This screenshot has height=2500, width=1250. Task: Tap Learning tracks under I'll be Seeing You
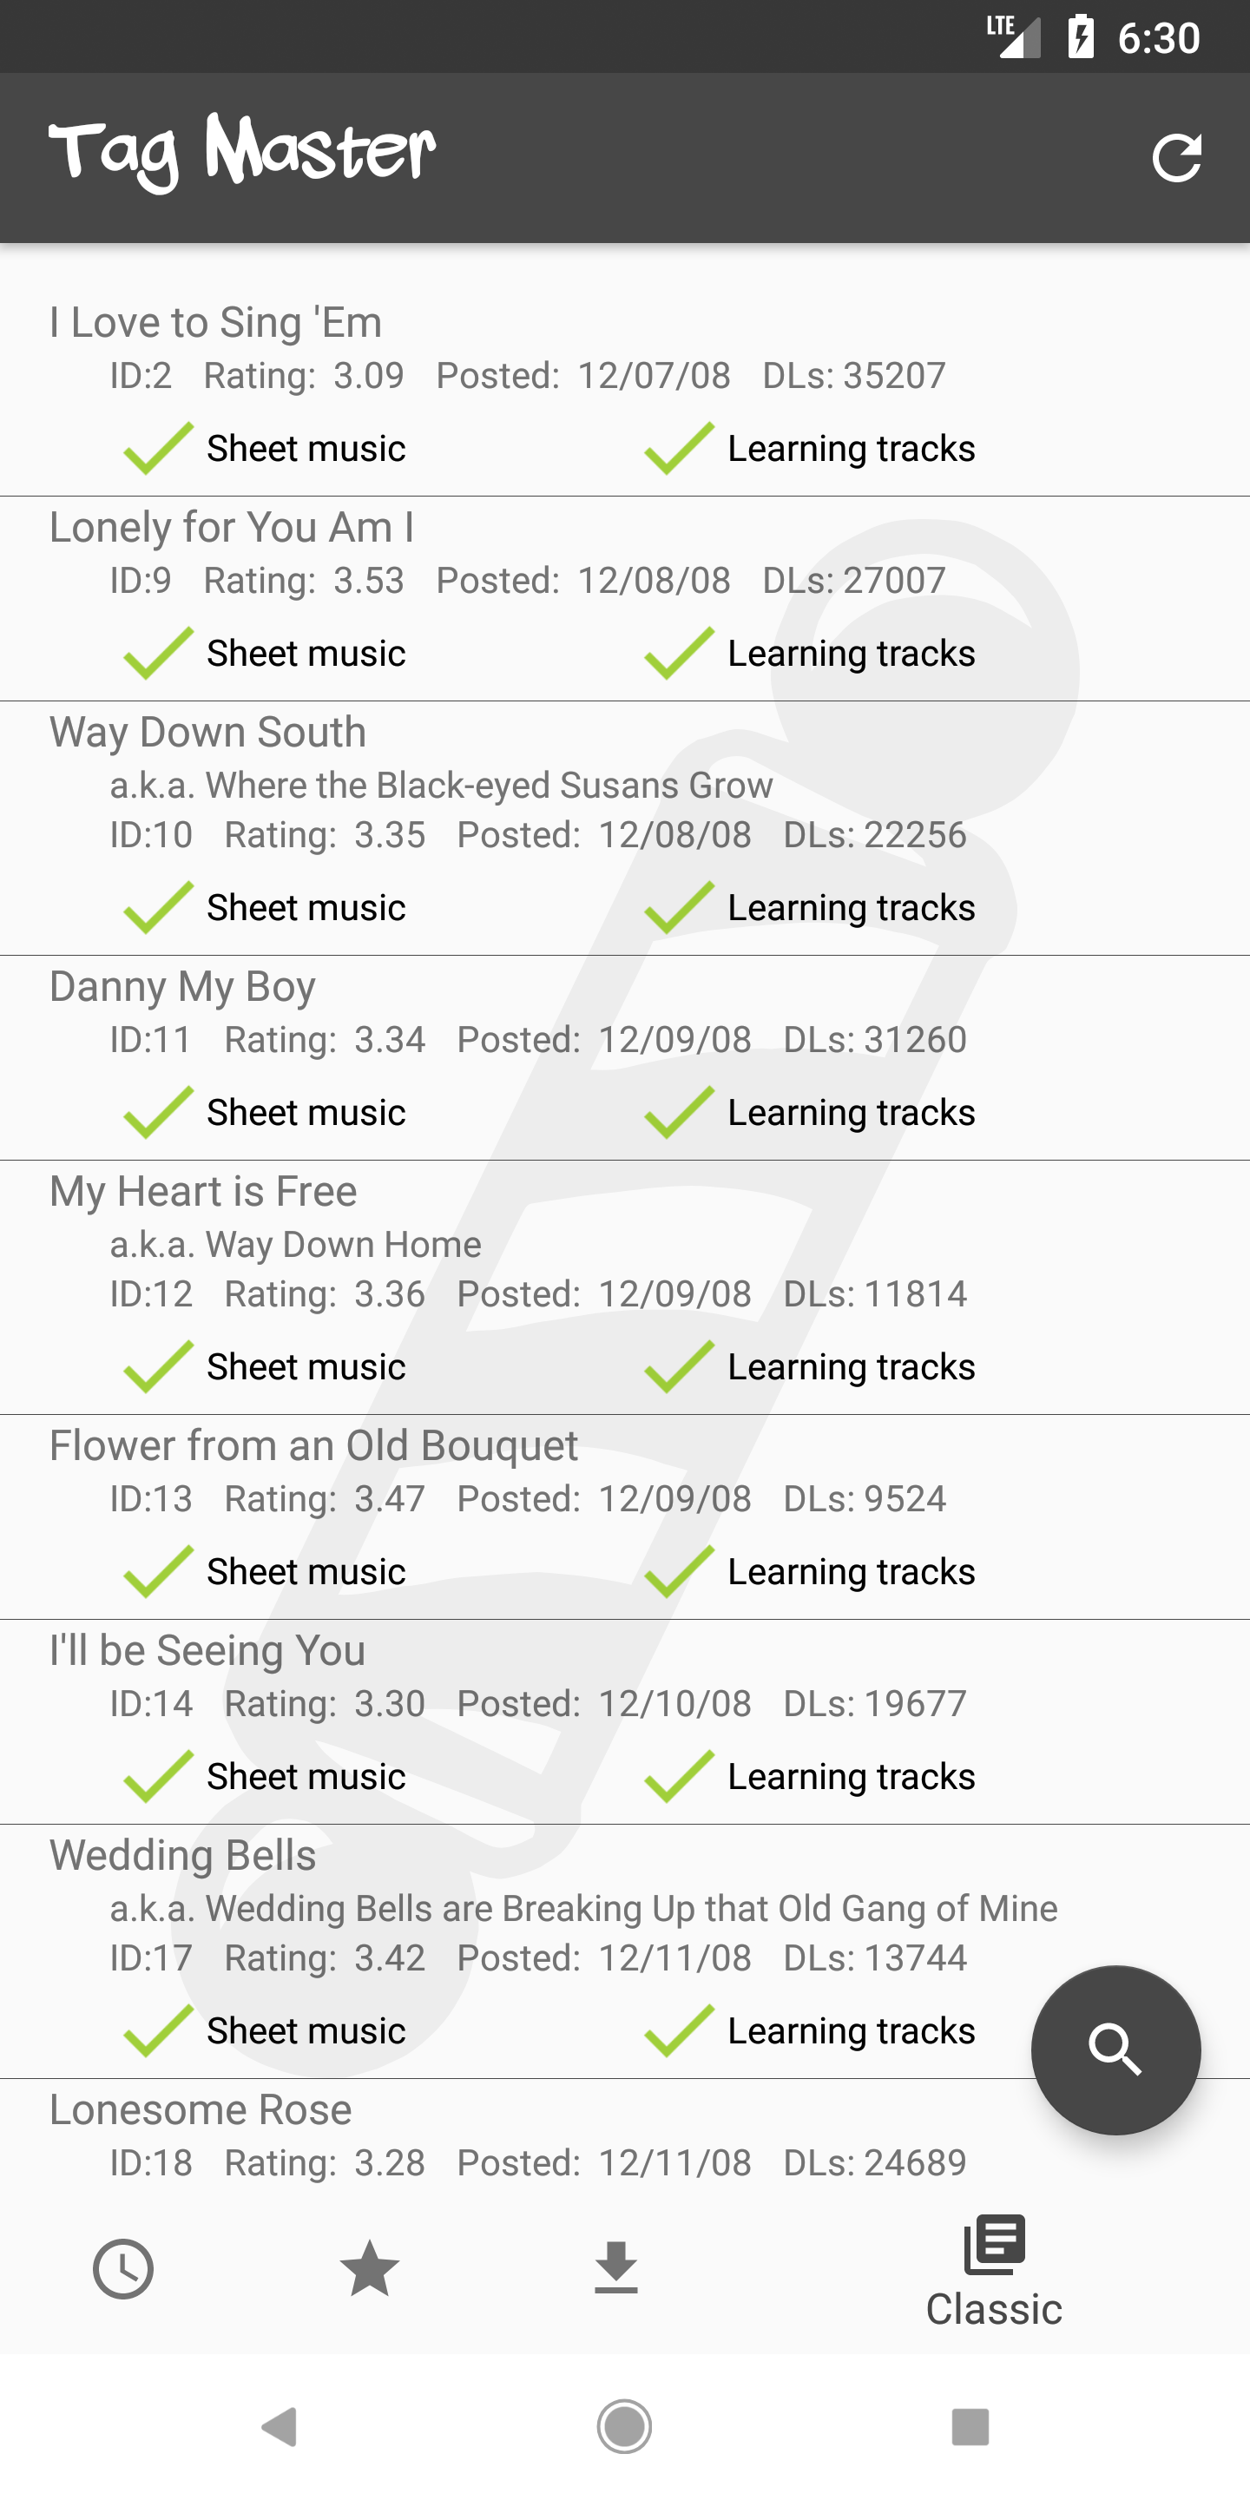850,1776
